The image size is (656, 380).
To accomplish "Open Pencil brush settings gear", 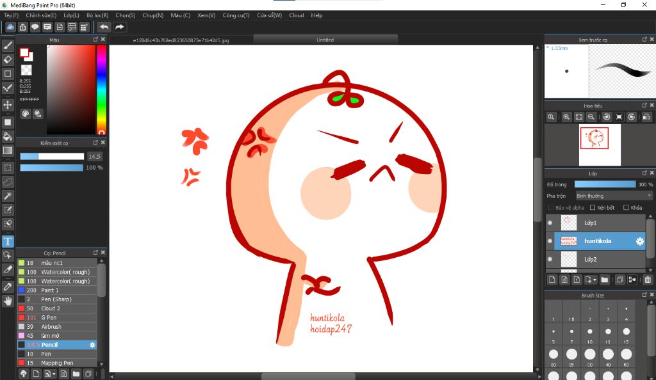I will pos(92,345).
